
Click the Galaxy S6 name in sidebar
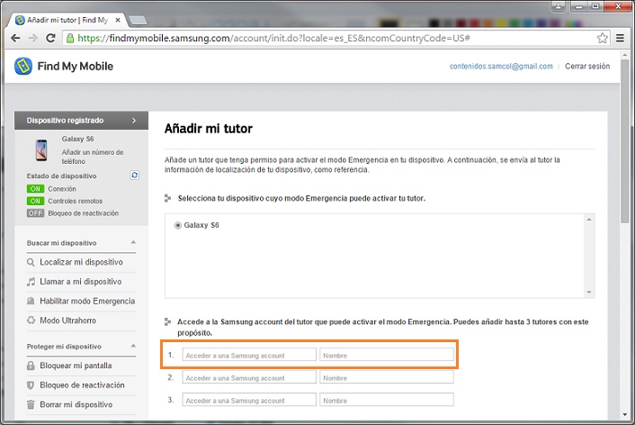pos(77,139)
